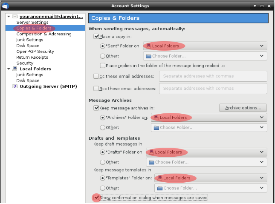Open the "Sent" Folder on dropdown
The image size is (275, 204).
(x=205, y=46)
